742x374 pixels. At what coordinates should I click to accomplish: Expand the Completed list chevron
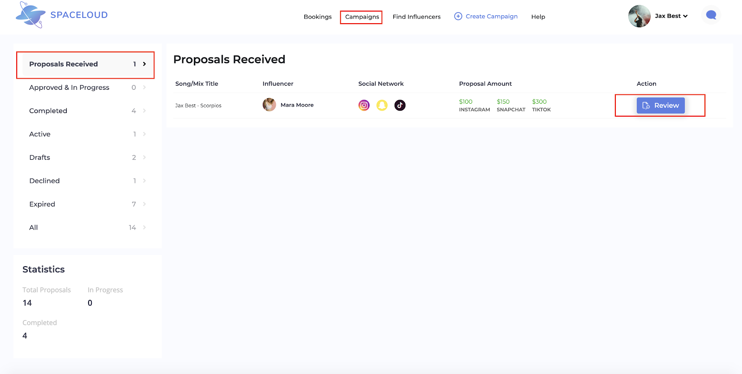click(144, 111)
